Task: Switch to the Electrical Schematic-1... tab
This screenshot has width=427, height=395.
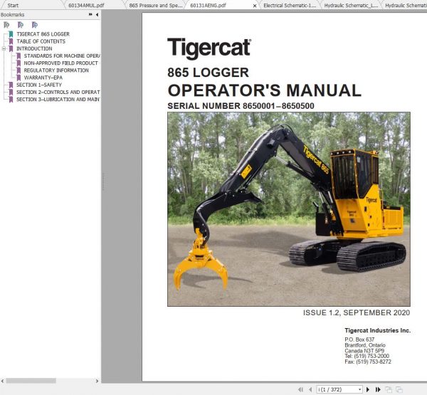Action: [x=290, y=5]
